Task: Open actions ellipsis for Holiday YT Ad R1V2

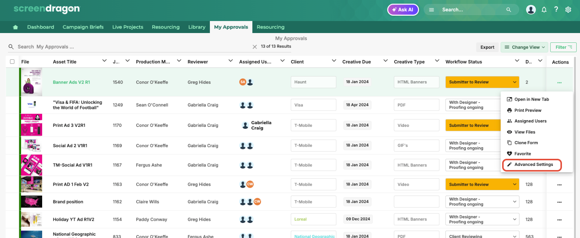Action: coord(559,220)
